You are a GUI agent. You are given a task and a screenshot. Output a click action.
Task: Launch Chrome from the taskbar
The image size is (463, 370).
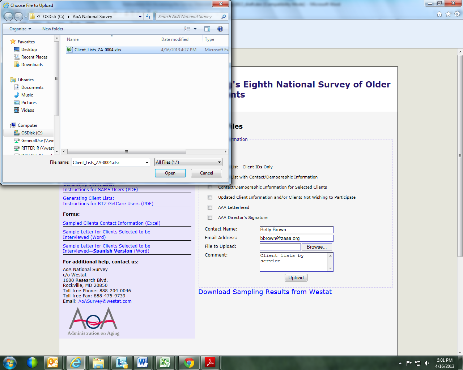tap(189, 362)
